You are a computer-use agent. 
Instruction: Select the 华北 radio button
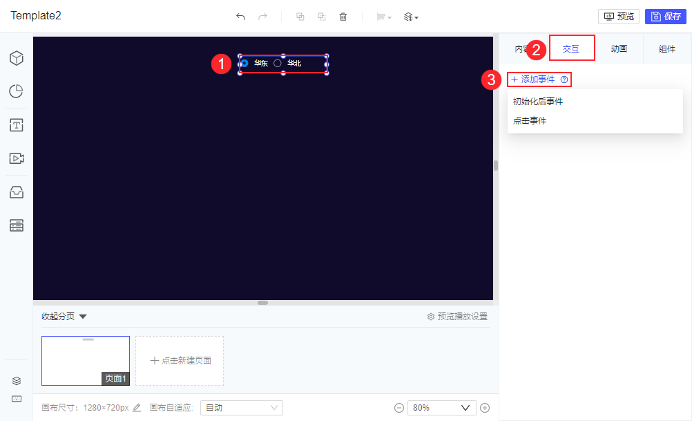[277, 63]
